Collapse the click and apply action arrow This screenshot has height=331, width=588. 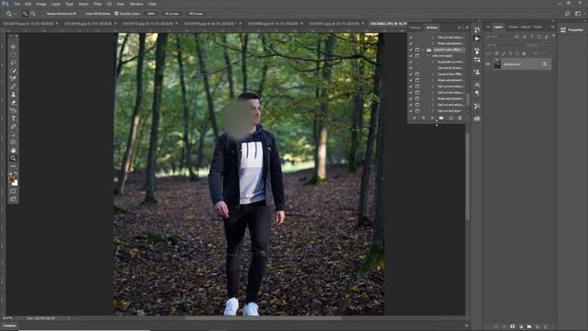(x=428, y=55)
